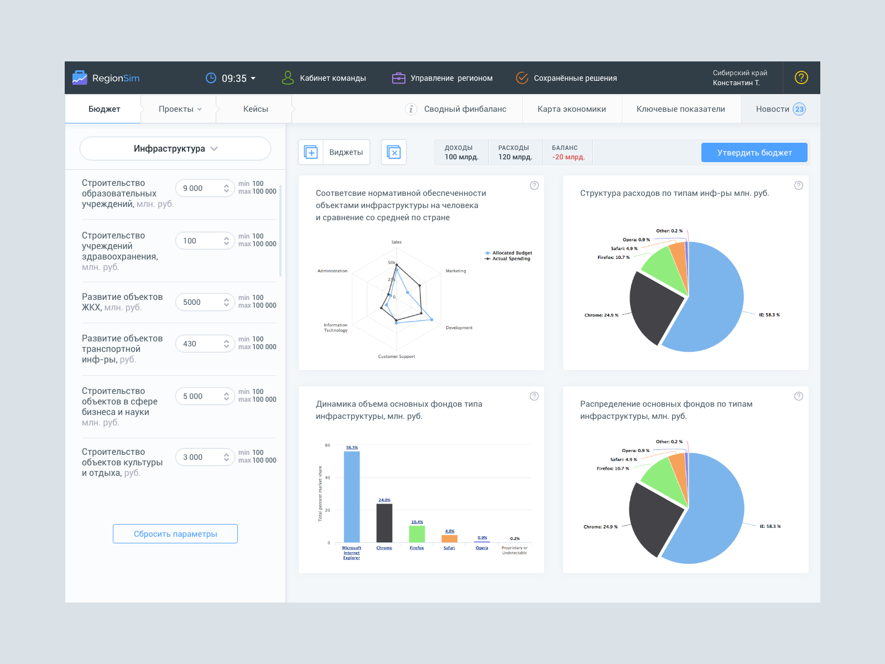
Task: Click stepper arrows for здравоохранения field
Action: pos(226,241)
